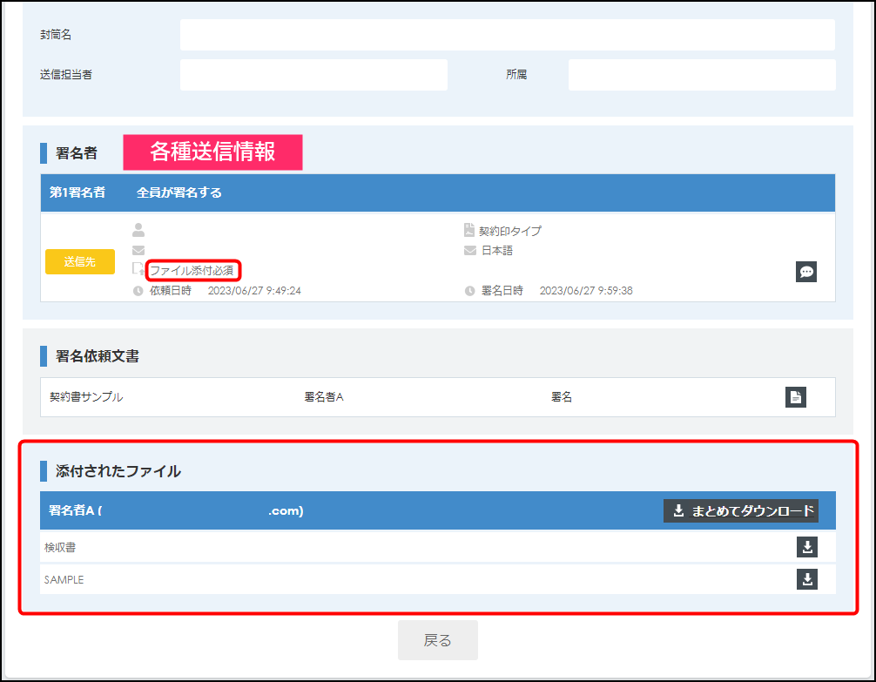Image resolution: width=876 pixels, height=682 pixels.
Task: Click the file icon beside ファイル添付必須
Action: pyautogui.click(x=138, y=269)
